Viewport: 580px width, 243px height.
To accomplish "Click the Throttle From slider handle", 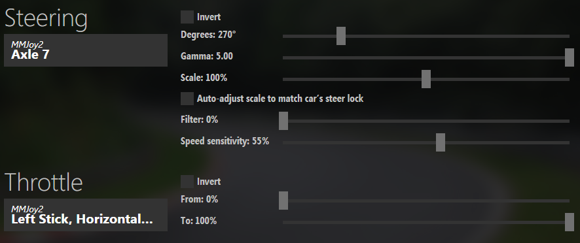I will tap(283, 201).
